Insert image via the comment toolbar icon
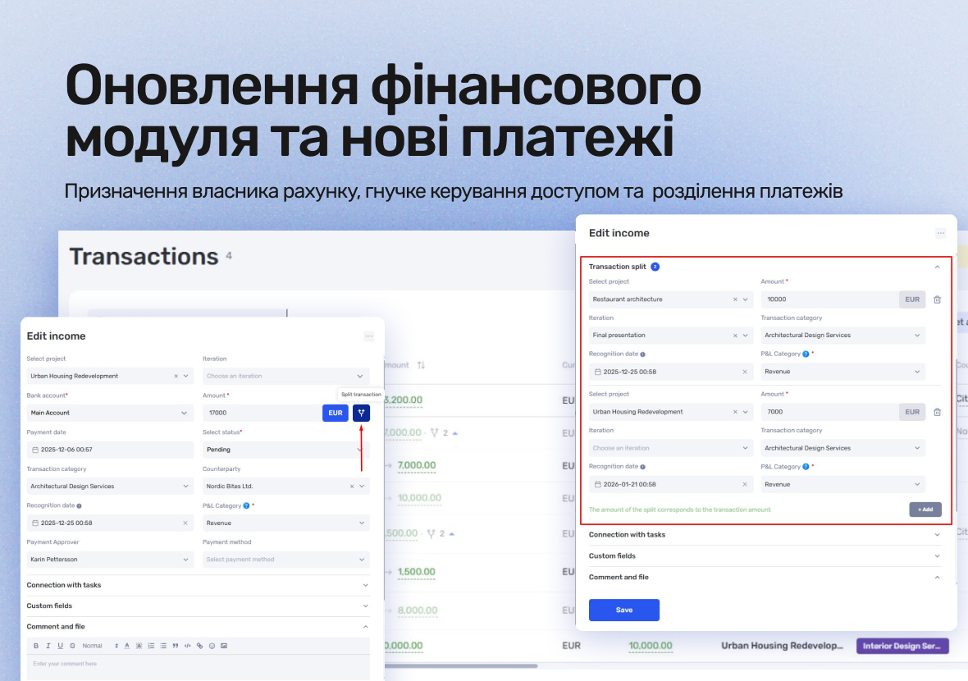 [224, 646]
